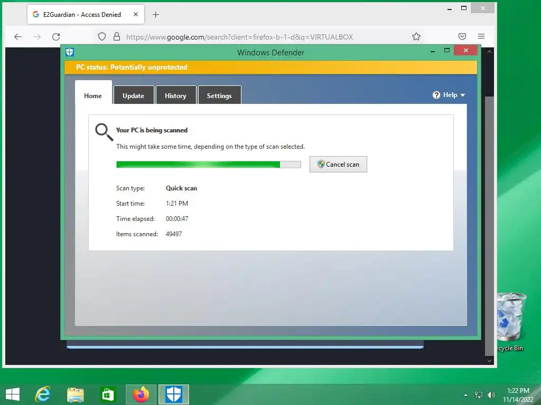The height and width of the screenshot is (405, 541).
Task: Open the Pocket save icon
Action: point(462,36)
